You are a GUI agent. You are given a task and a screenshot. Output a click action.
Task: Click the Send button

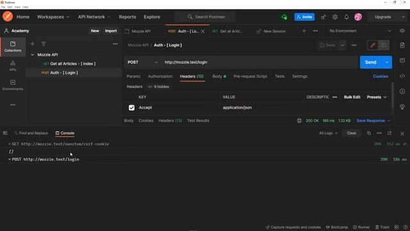(x=370, y=62)
